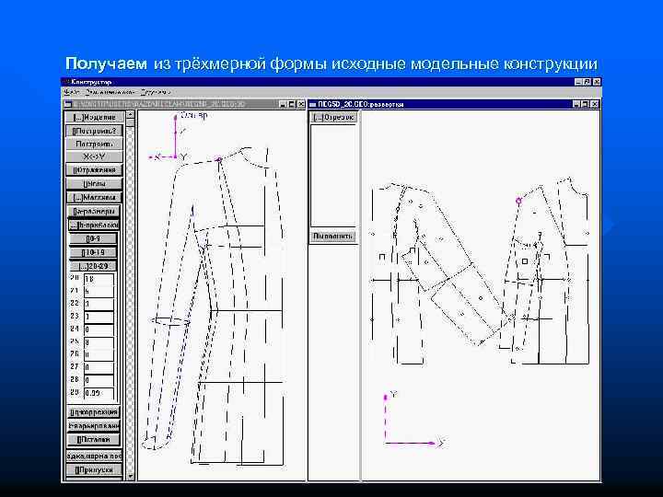Expand the [...]20-29 parameter range
Image resolution: width=663 pixels, height=497 pixels.
tap(93, 266)
